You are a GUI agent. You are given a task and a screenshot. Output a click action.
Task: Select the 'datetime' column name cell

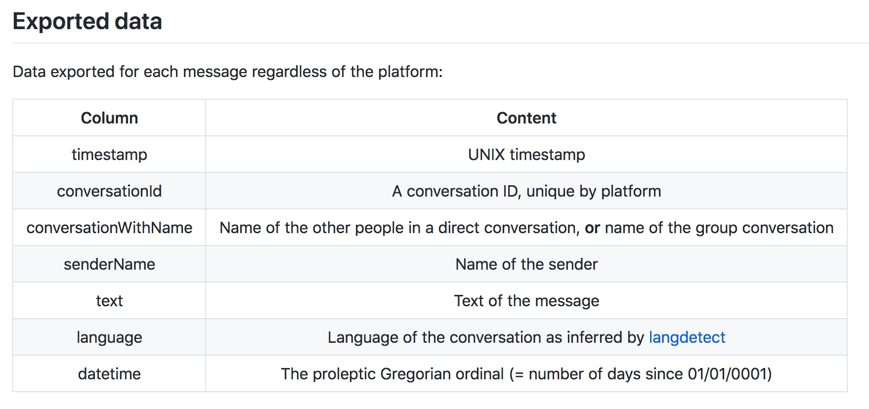pos(109,374)
